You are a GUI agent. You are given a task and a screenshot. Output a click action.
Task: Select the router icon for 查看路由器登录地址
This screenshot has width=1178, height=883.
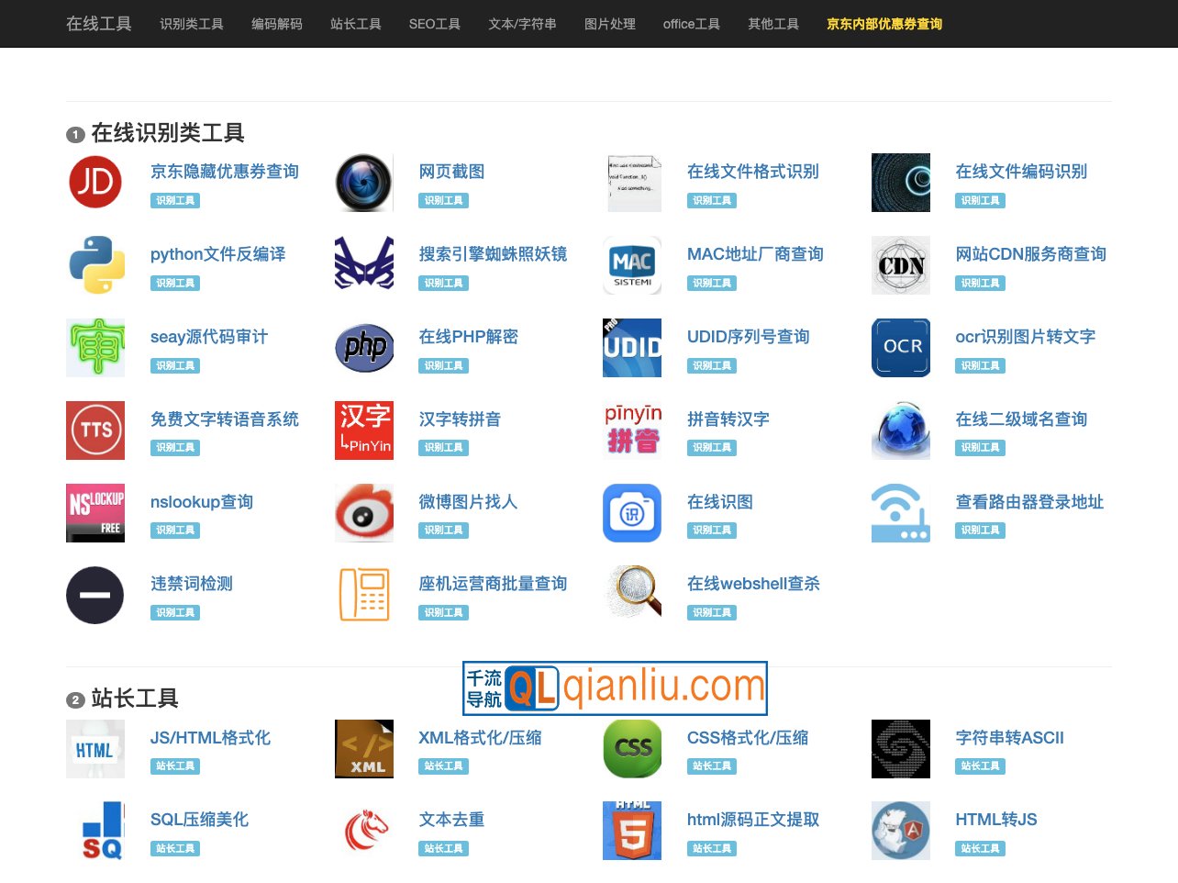pyautogui.click(x=900, y=512)
